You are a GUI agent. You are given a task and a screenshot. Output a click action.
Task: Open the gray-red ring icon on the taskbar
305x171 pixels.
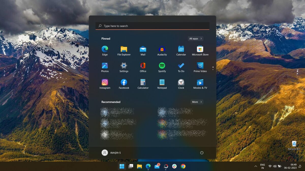pos(166,166)
